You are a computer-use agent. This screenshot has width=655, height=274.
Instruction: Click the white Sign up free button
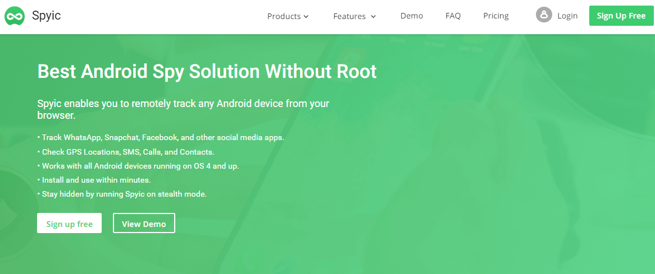[69, 223]
